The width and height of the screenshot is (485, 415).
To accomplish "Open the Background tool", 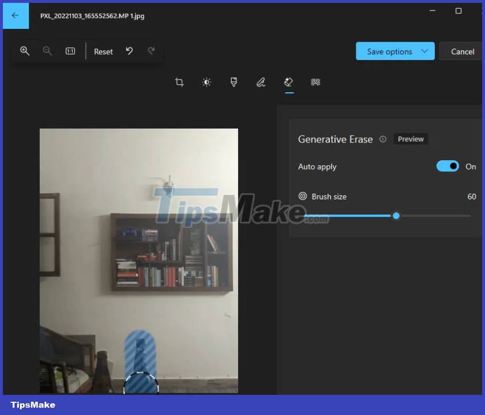I will coord(315,82).
